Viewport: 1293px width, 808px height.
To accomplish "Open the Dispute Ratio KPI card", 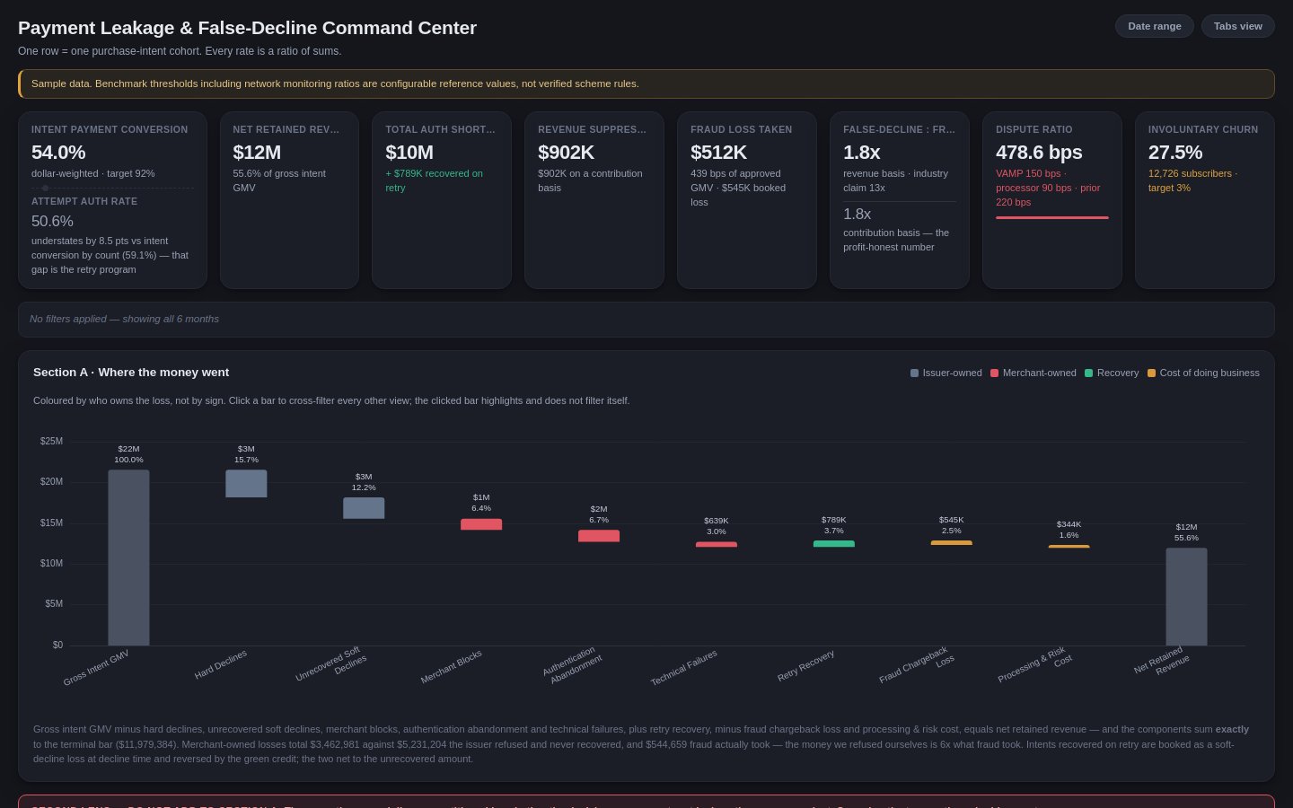I will (x=1052, y=200).
